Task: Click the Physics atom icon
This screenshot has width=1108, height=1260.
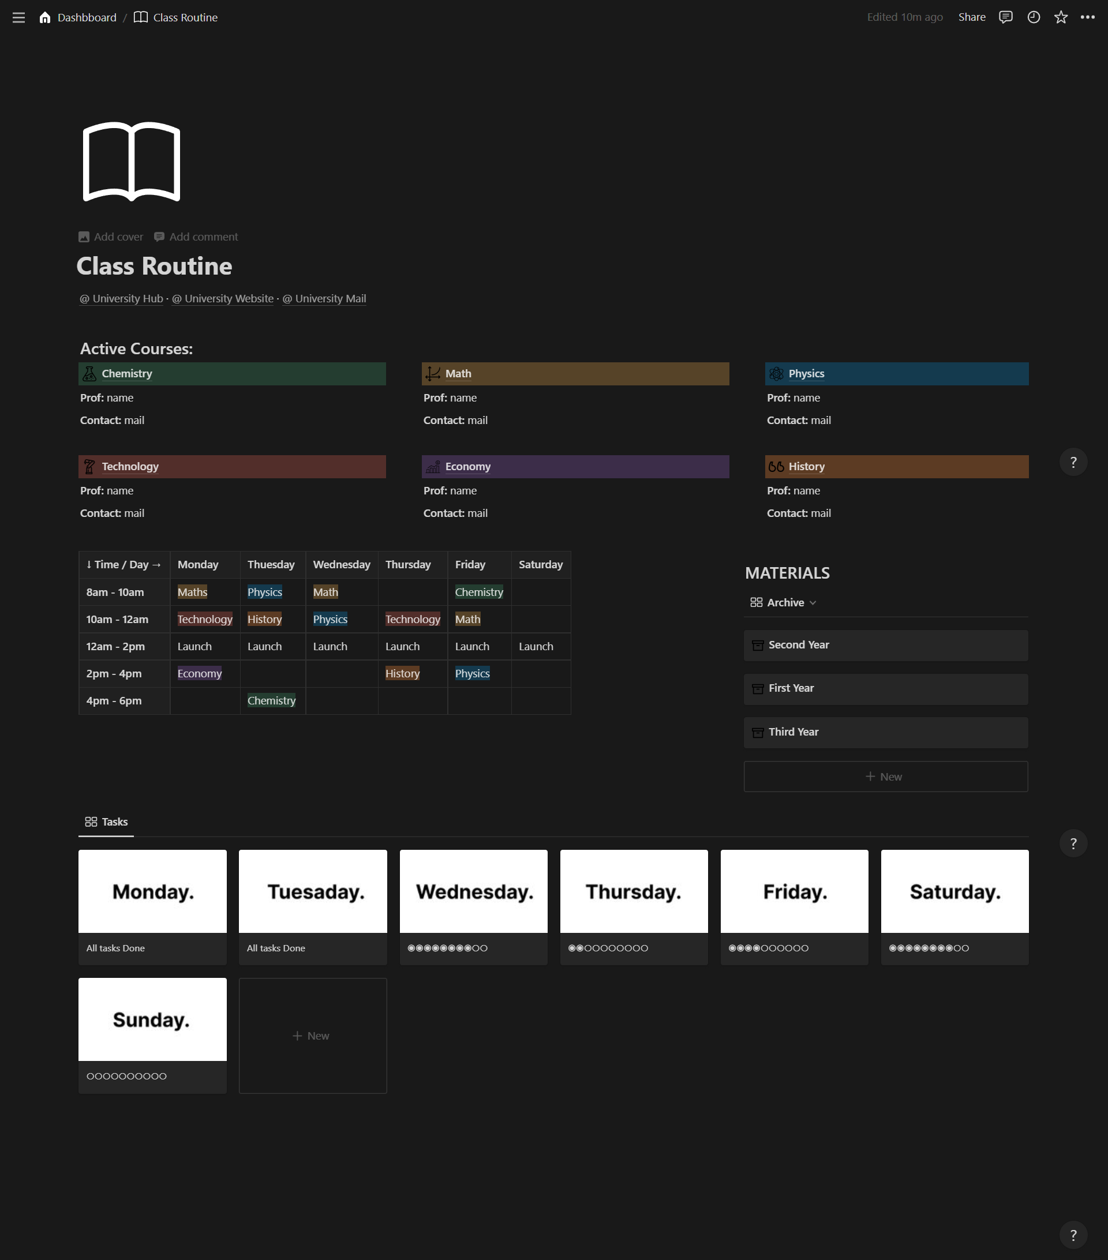Action: [x=776, y=374]
